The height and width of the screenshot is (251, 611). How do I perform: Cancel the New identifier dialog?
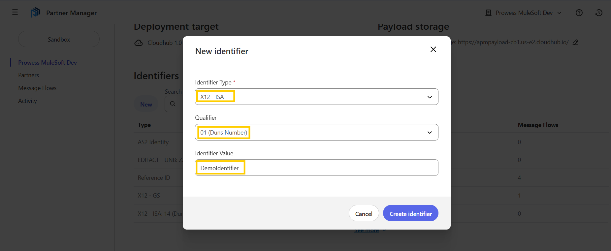point(364,213)
